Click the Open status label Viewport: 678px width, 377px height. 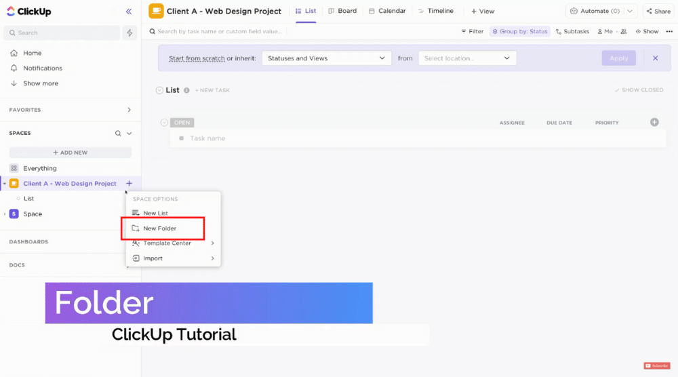click(x=182, y=123)
